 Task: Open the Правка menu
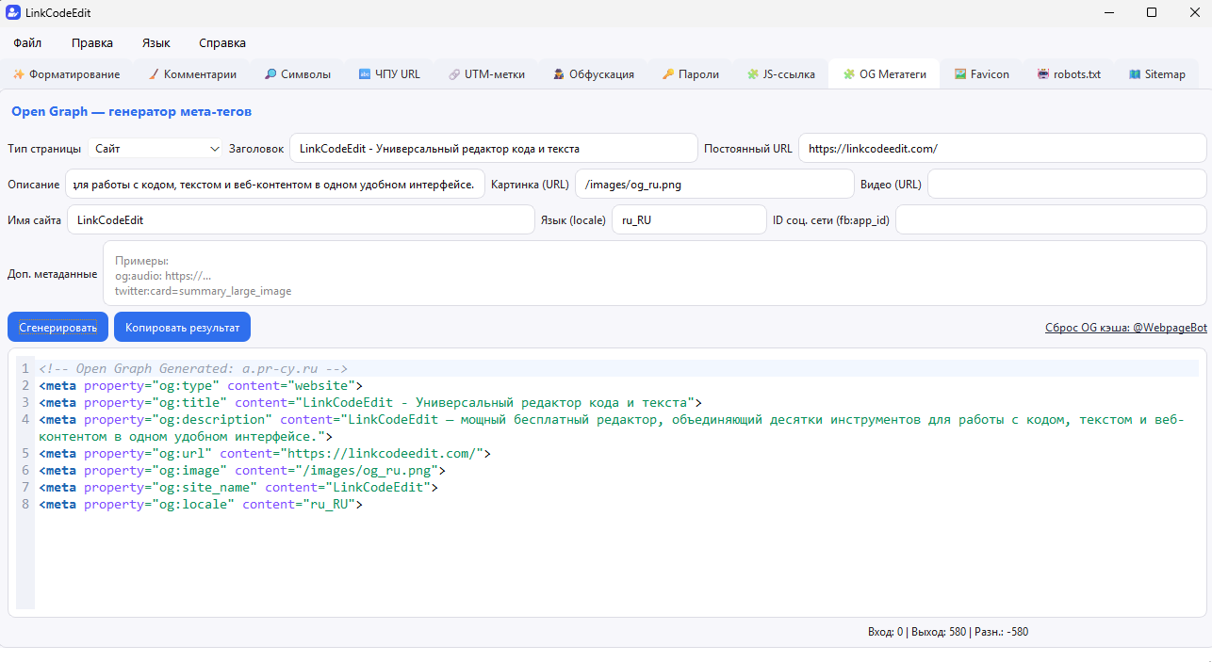tap(92, 43)
